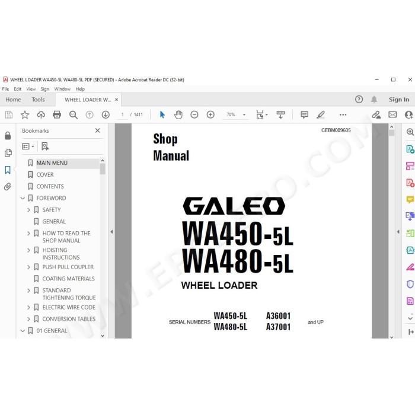
Task: Open the View menu
Action: tap(31, 89)
